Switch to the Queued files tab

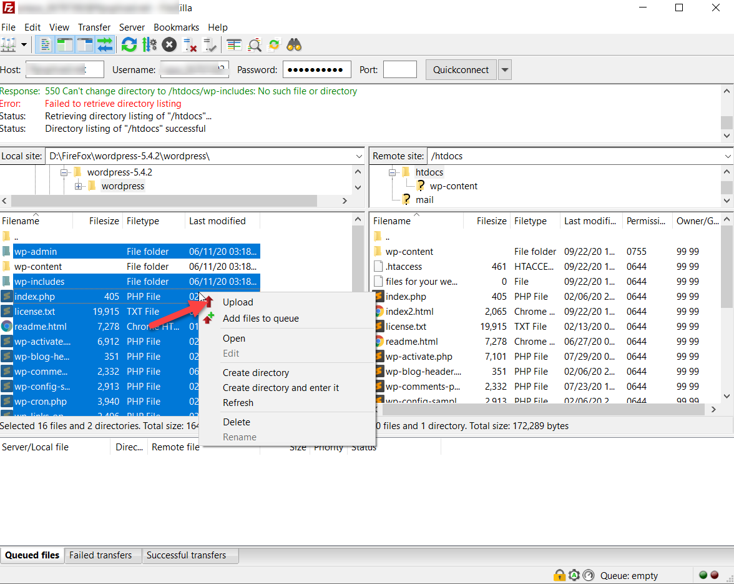[x=32, y=555]
